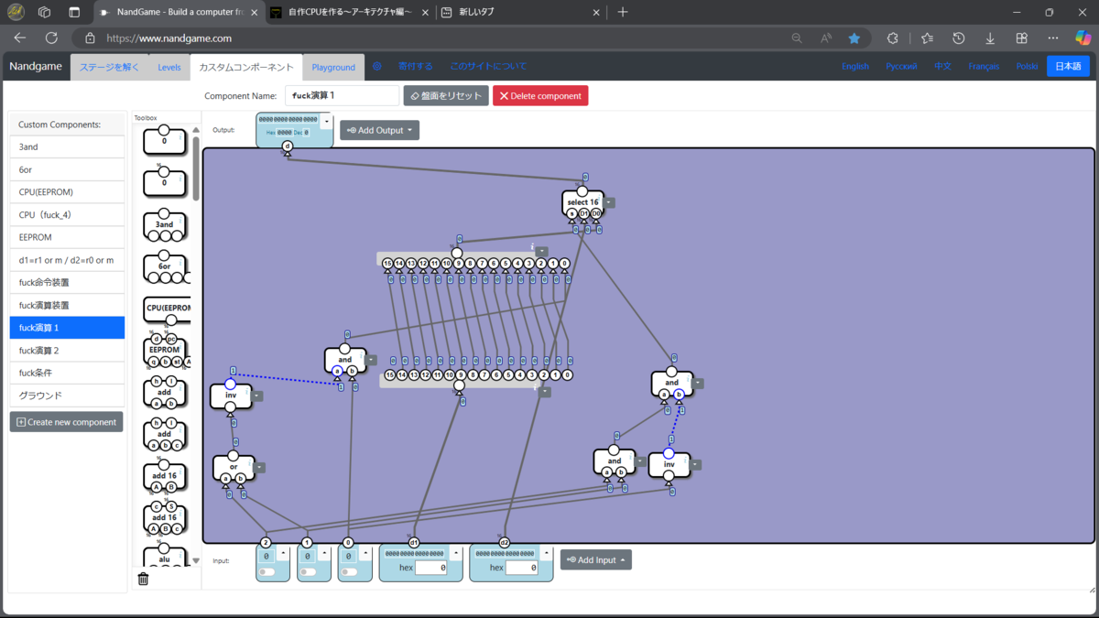Open a new browser tab with the plus icon
Screen dimensions: 1099x618
click(x=623, y=12)
